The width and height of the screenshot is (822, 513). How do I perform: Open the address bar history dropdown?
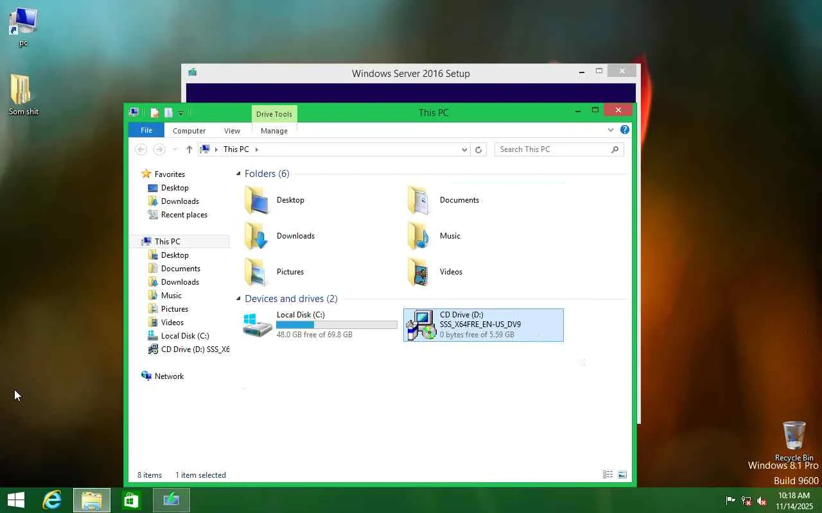pyautogui.click(x=464, y=149)
